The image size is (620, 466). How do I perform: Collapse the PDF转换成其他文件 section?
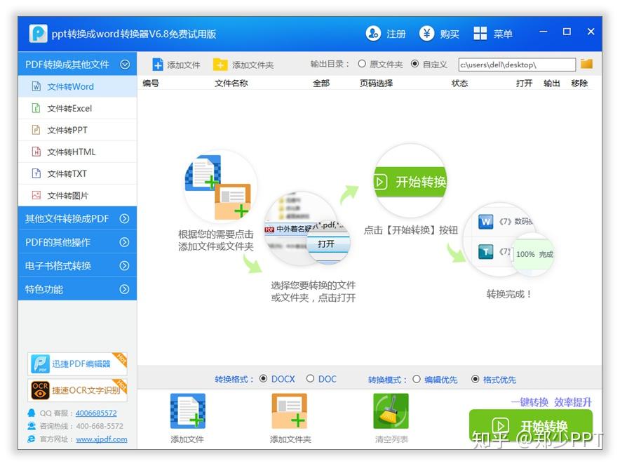[x=125, y=65]
